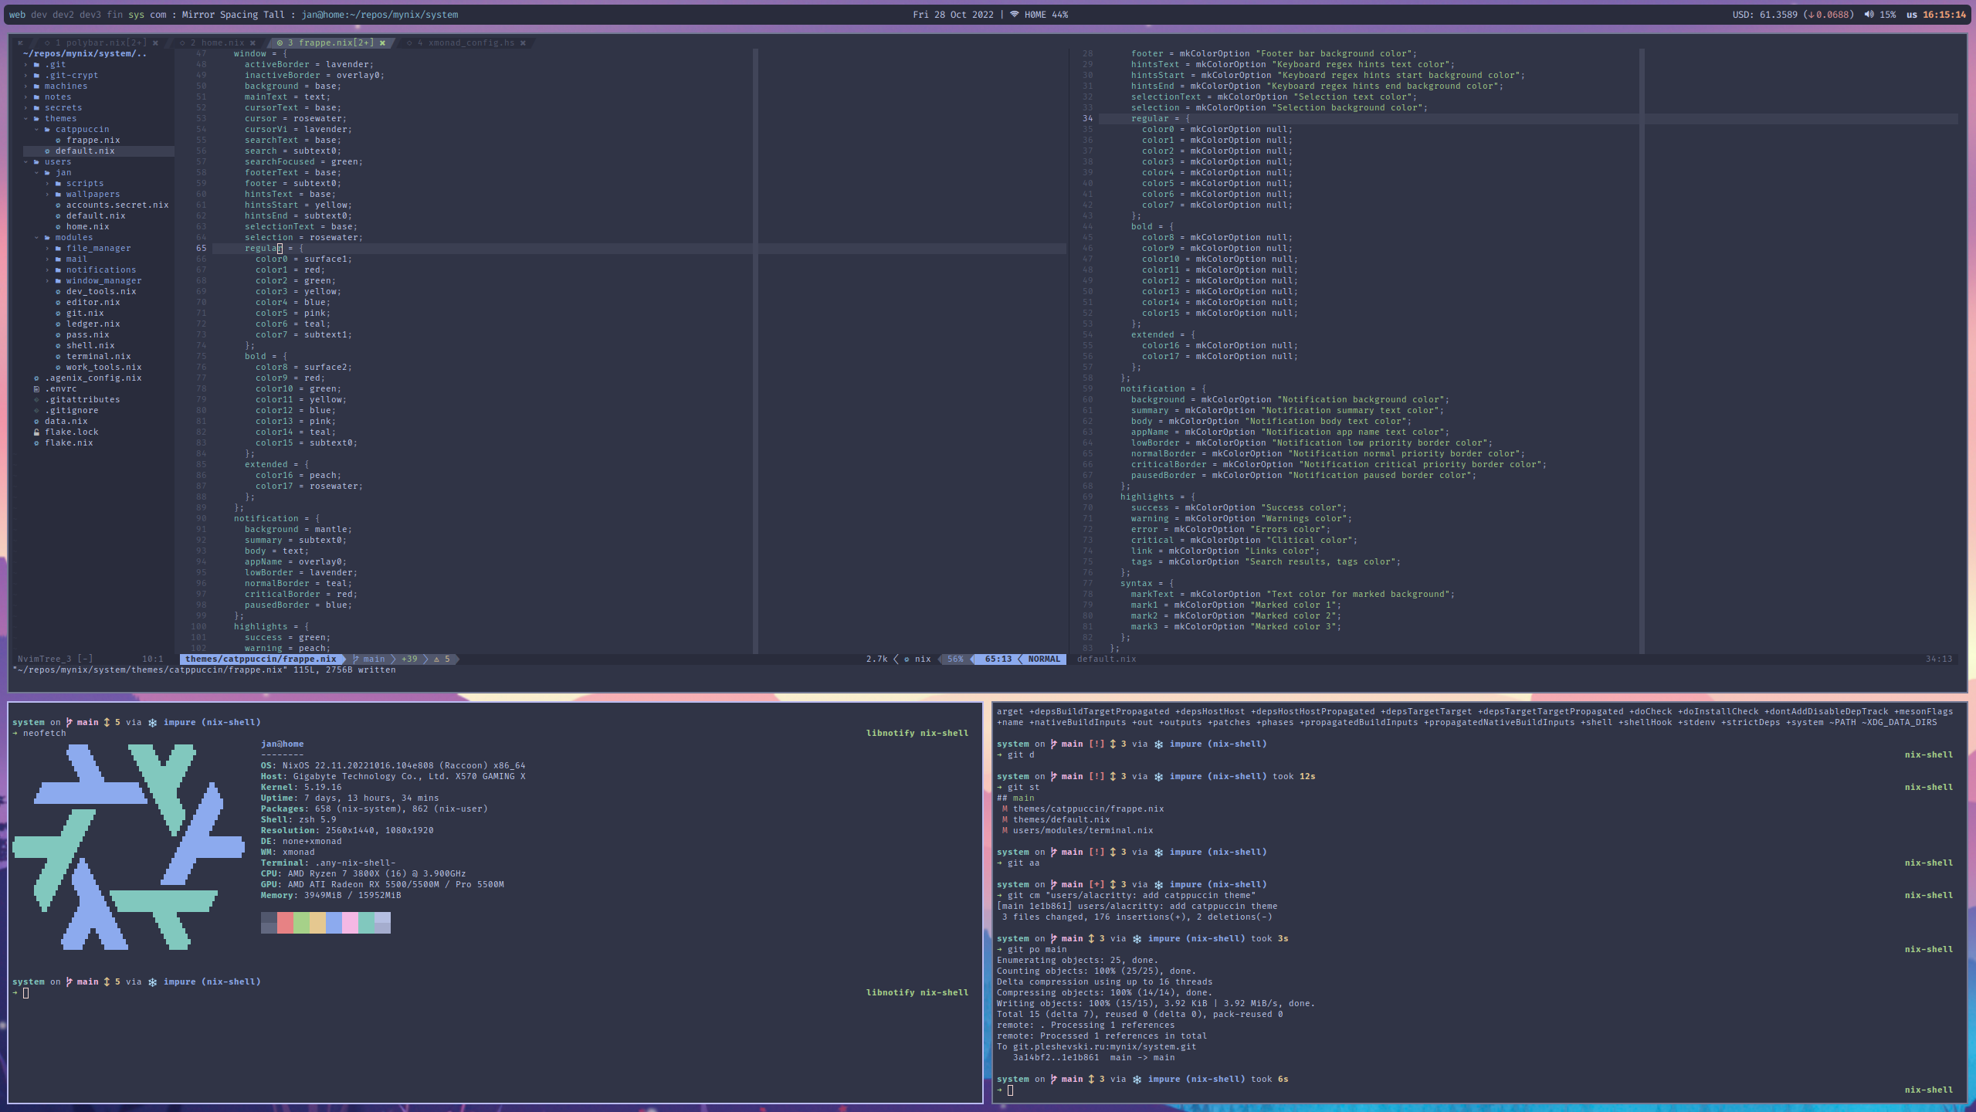Click the nix icon beside work_tools.nix
The width and height of the screenshot is (1976, 1112).
[x=58, y=368]
